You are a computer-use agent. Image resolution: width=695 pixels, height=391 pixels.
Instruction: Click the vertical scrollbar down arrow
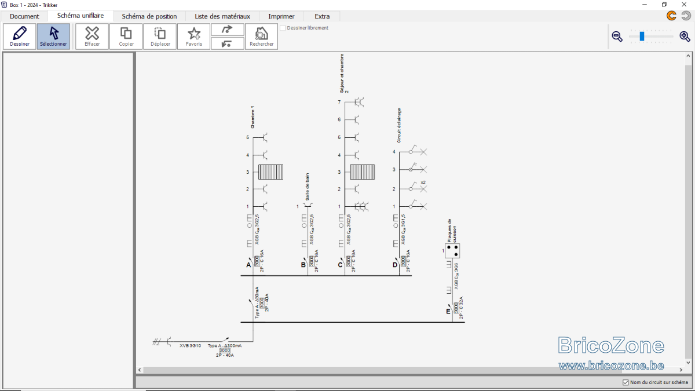click(689, 363)
